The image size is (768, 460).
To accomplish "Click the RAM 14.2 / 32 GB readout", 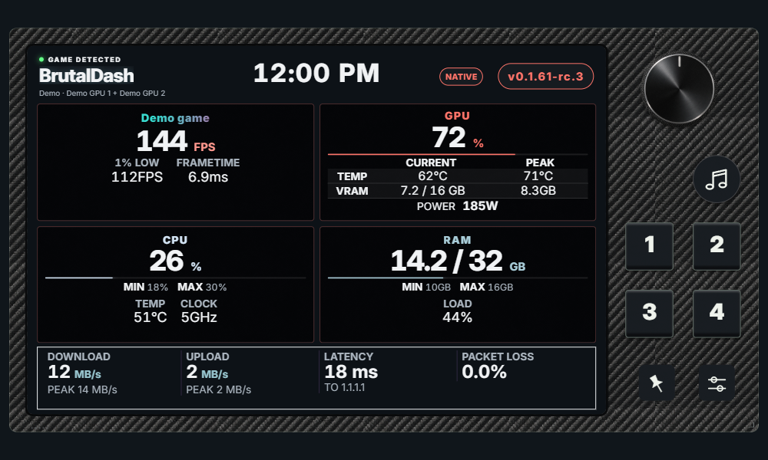I will click(x=458, y=261).
